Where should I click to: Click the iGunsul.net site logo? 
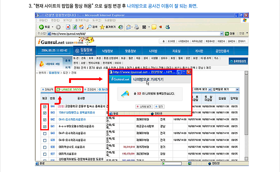click(x=51, y=42)
